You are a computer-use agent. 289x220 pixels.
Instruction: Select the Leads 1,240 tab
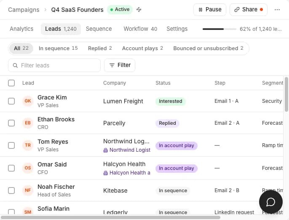(x=61, y=29)
